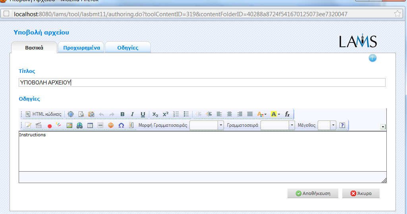Click the increase indent icon
The width and height of the screenshot is (407, 214).
[209, 114]
